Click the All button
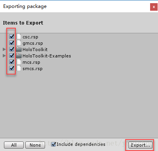 click(x=14, y=145)
